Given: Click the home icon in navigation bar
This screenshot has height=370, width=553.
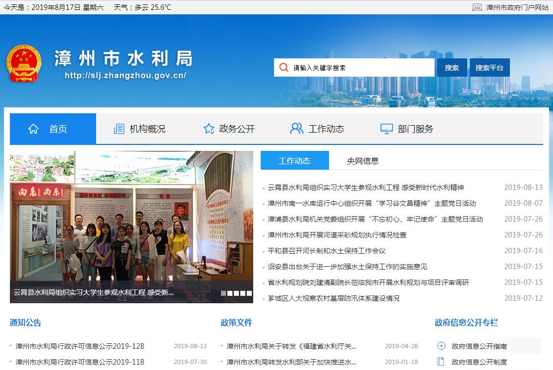Looking at the screenshot, I should coord(34,129).
